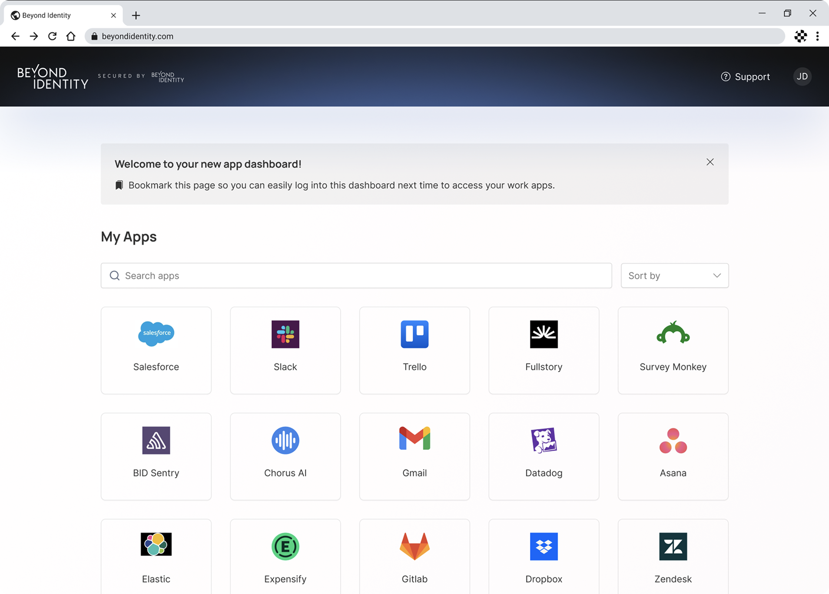Image resolution: width=829 pixels, height=594 pixels.
Task: Reload the page
Action: tap(53, 36)
